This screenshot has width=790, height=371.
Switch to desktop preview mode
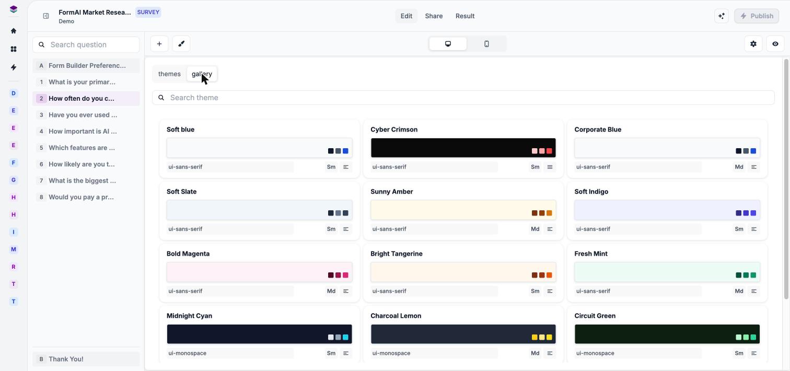click(x=448, y=44)
